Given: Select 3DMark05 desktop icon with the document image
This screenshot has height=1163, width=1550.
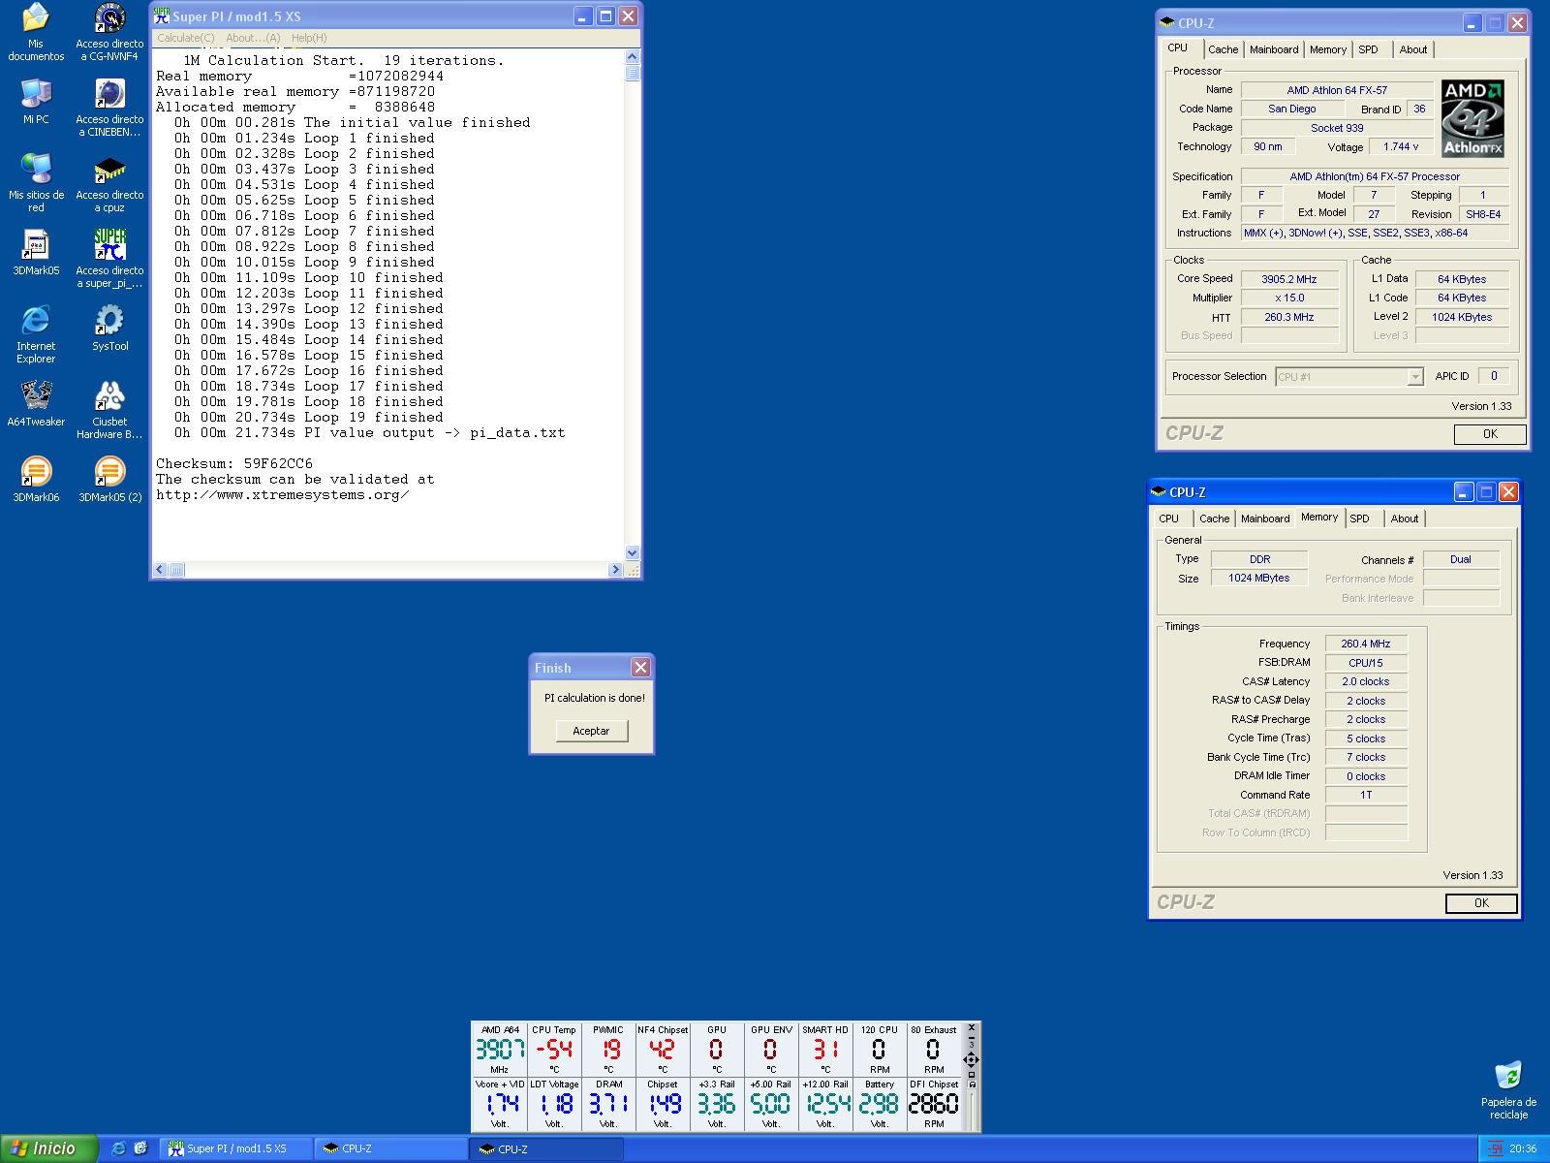Looking at the screenshot, I should click(x=36, y=253).
